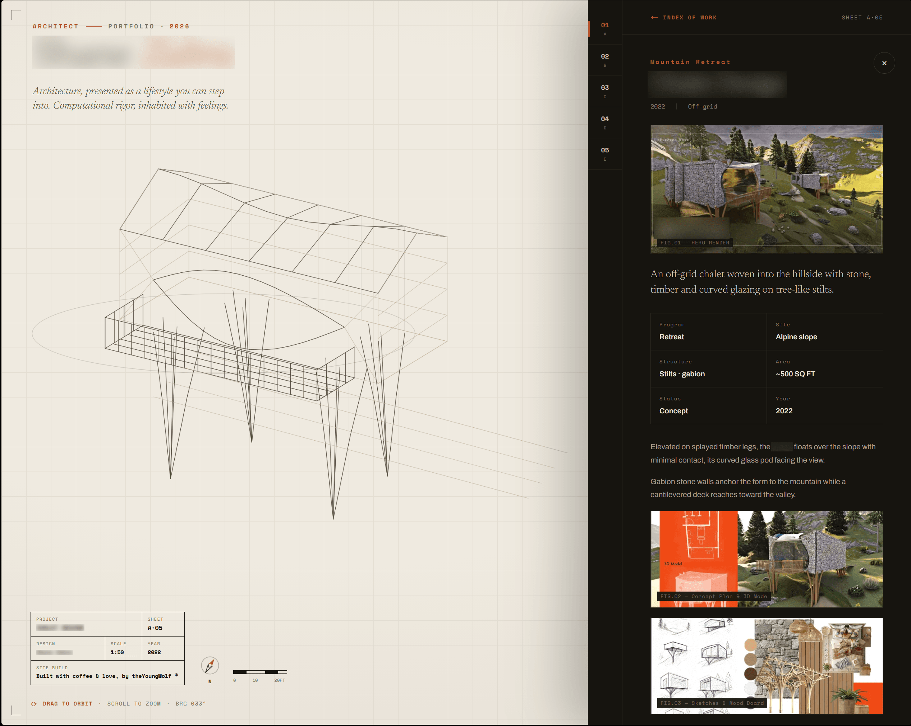View FIG.02 Concept Plan & 3D Model image

[767, 559]
